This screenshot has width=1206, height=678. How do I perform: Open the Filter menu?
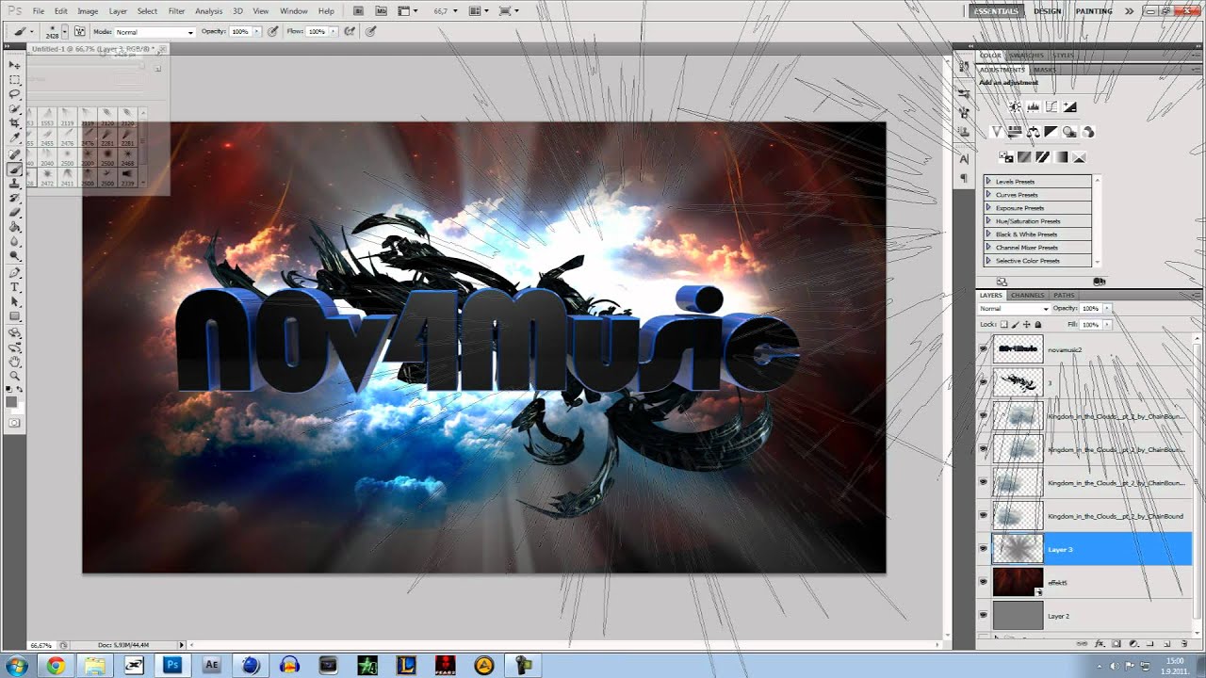(176, 11)
